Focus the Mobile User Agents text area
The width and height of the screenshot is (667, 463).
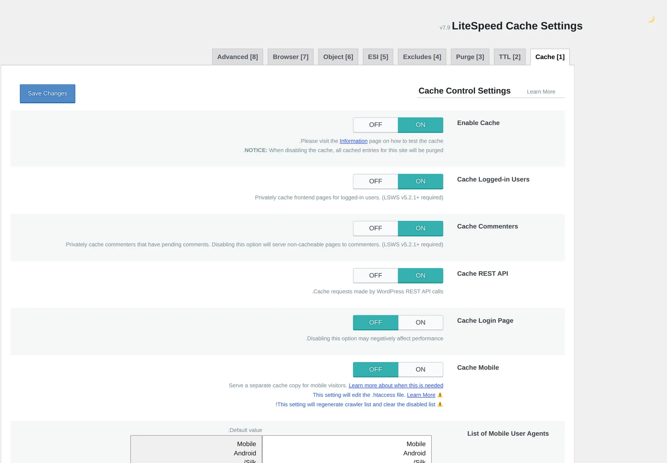click(x=347, y=449)
